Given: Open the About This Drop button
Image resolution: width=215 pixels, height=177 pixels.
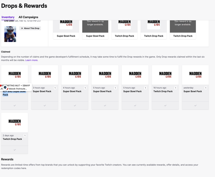Looking at the screenshot, I should (x=30, y=28).
